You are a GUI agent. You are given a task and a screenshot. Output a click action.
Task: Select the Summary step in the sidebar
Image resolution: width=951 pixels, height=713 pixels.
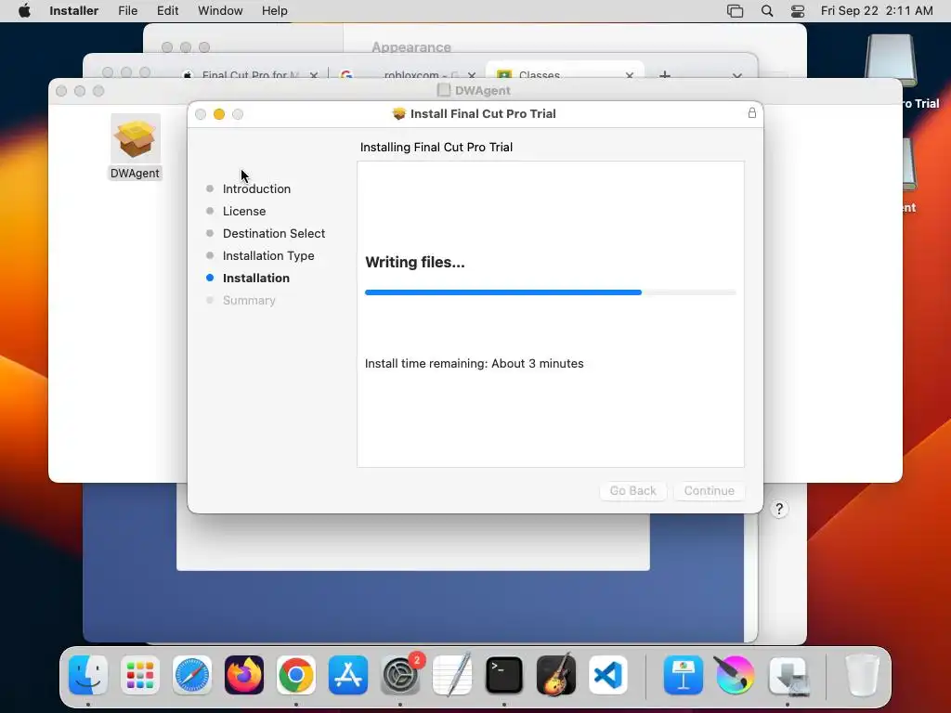tap(249, 300)
